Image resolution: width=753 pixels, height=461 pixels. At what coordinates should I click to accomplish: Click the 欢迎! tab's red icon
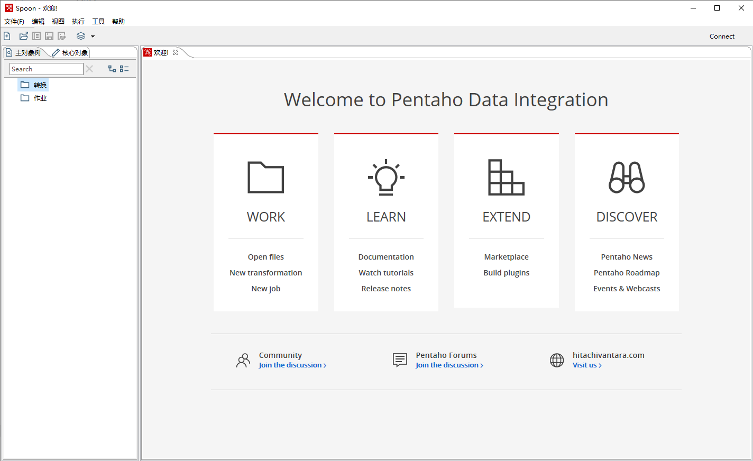148,52
